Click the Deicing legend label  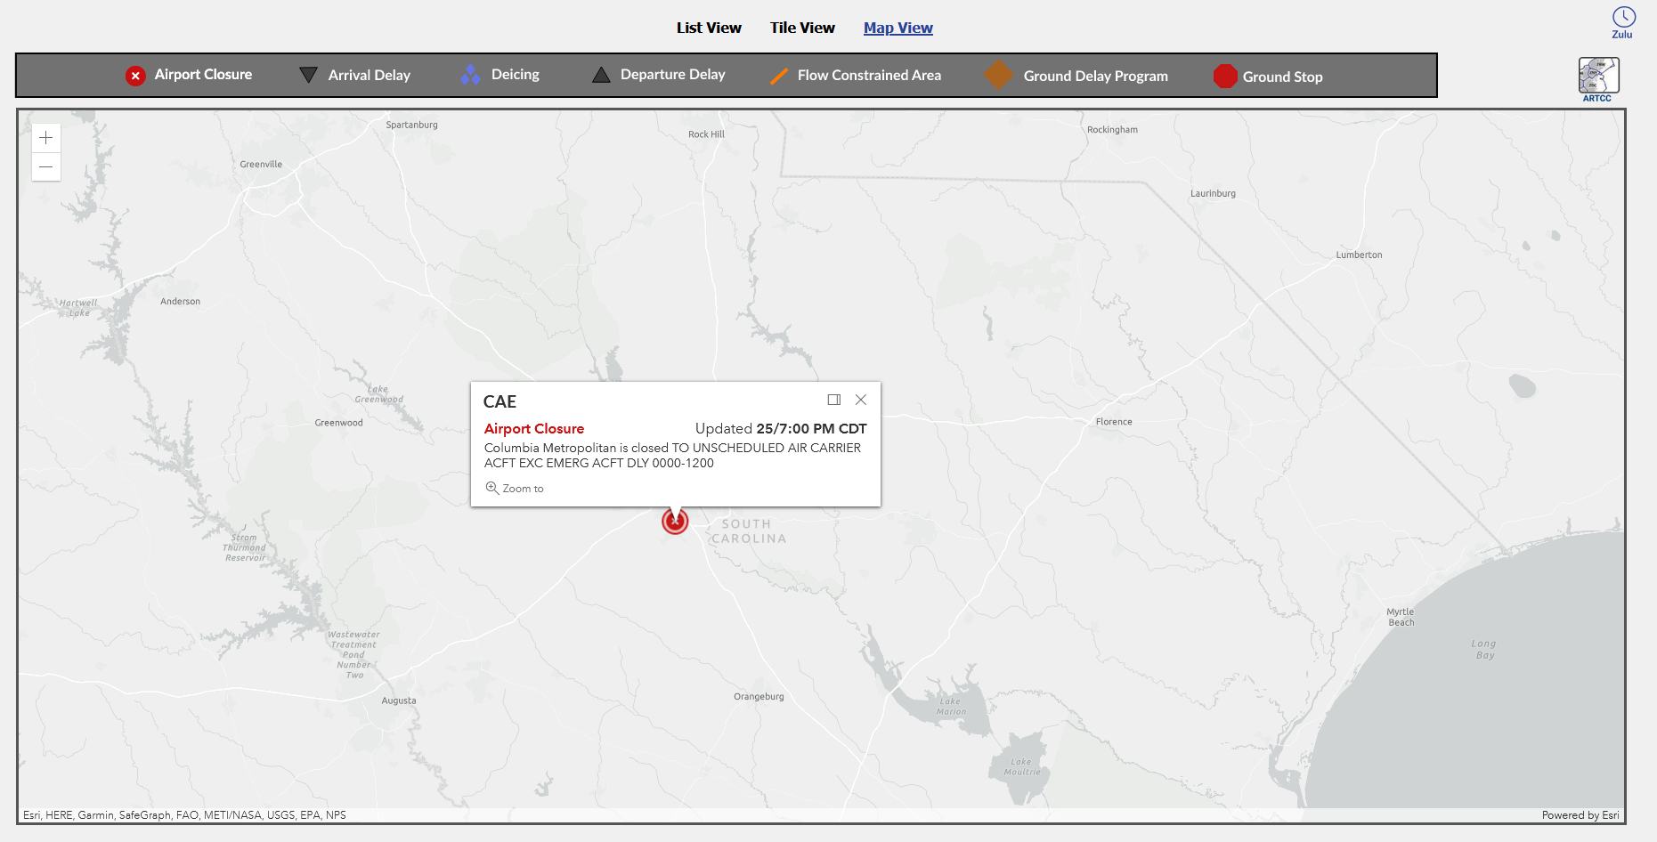pos(516,75)
